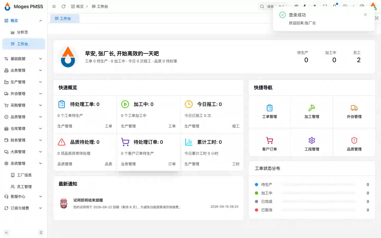This screenshot has width=381, height=238.
Task: Expand the 业务管理 menu chevron
Action: coord(40,70)
